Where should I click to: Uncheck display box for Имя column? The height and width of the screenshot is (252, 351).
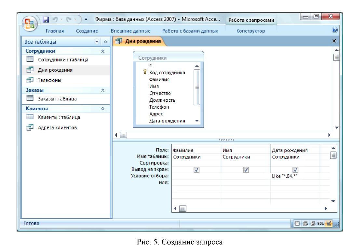pyautogui.click(x=246, y=170)
